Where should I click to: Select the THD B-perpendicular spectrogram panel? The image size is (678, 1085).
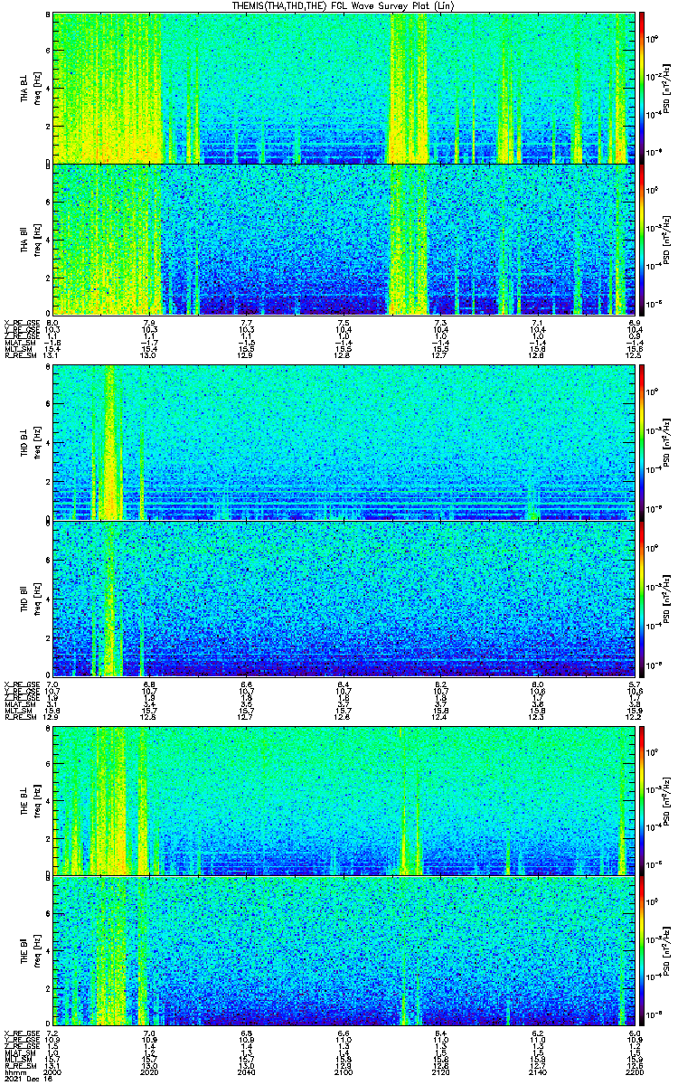click(342, 442)
